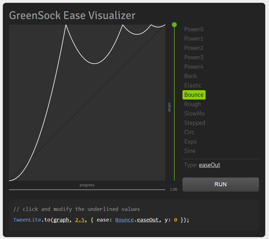Select the Power4 ease
269x239 pixels.
click(194, 67)
